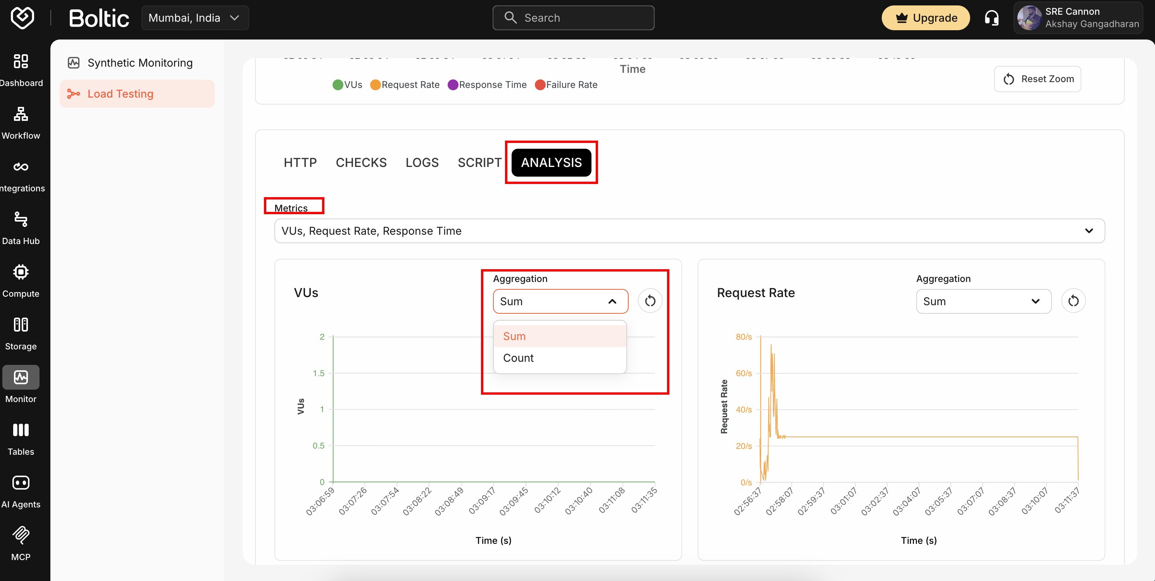Toggle the VUs legend in the chart
Image resolution: width=1155 pixels, height=581 pixels.
tap(347, 84)
